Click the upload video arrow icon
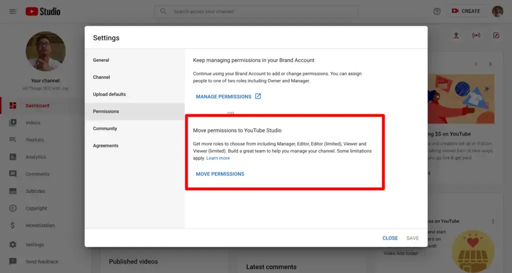 (x=456, y=35)
